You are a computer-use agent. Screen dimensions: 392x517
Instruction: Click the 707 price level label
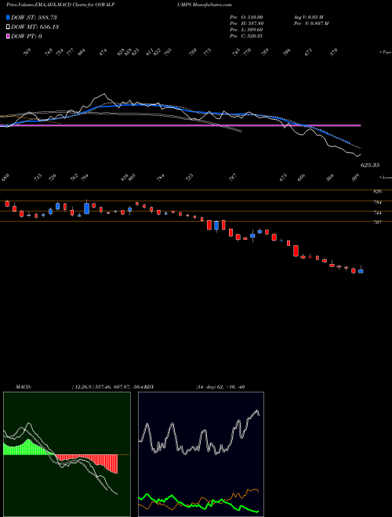[378, 222]
